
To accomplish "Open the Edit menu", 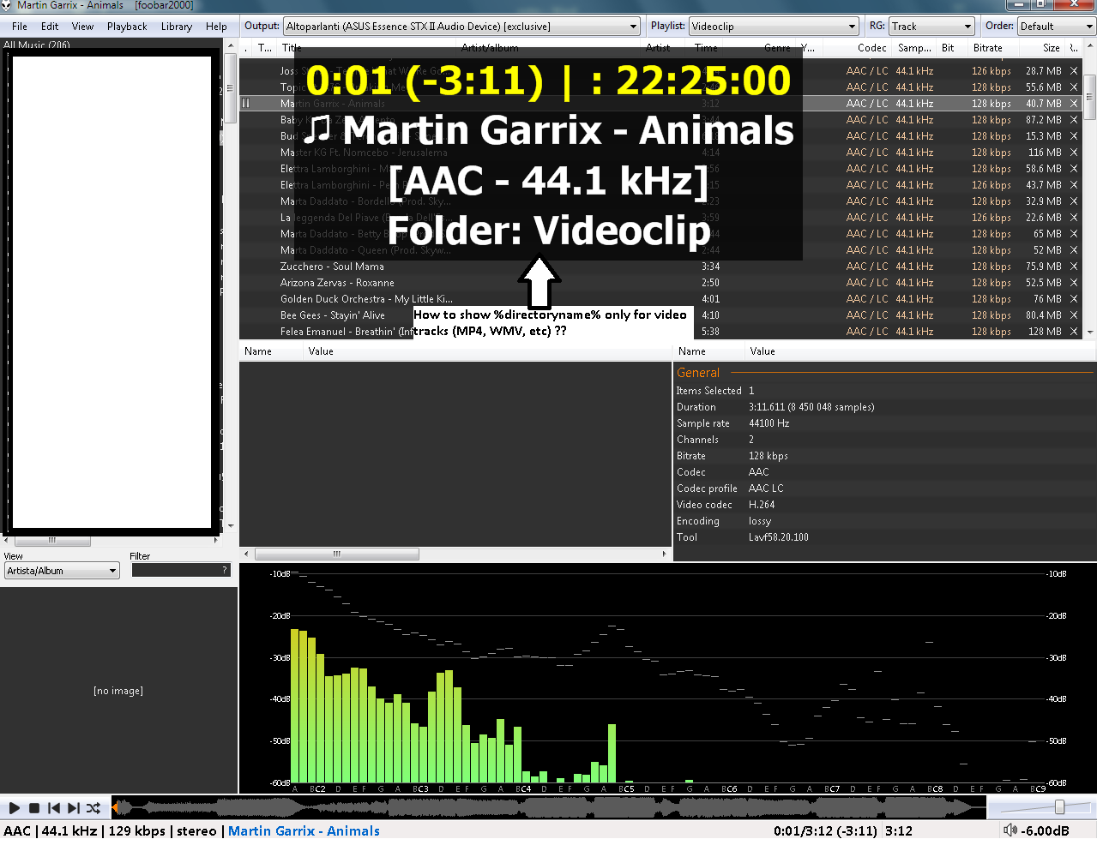I will tap(50, 27).
